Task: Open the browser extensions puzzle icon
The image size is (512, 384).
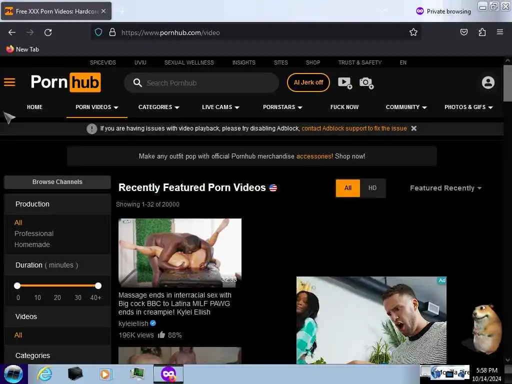Action: point(482,32)
